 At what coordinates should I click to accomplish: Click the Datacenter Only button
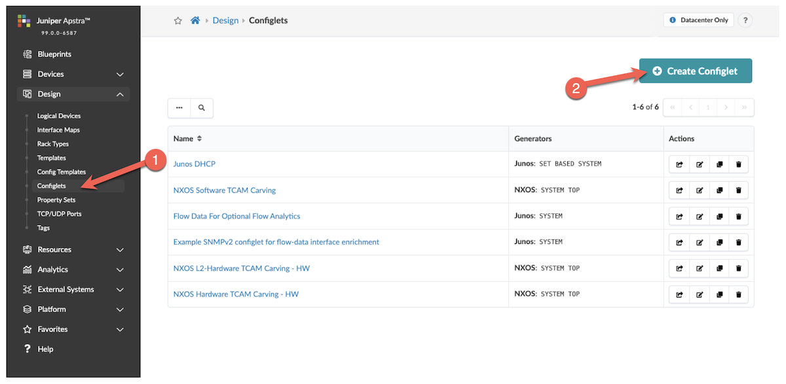[x=698, y=20]
